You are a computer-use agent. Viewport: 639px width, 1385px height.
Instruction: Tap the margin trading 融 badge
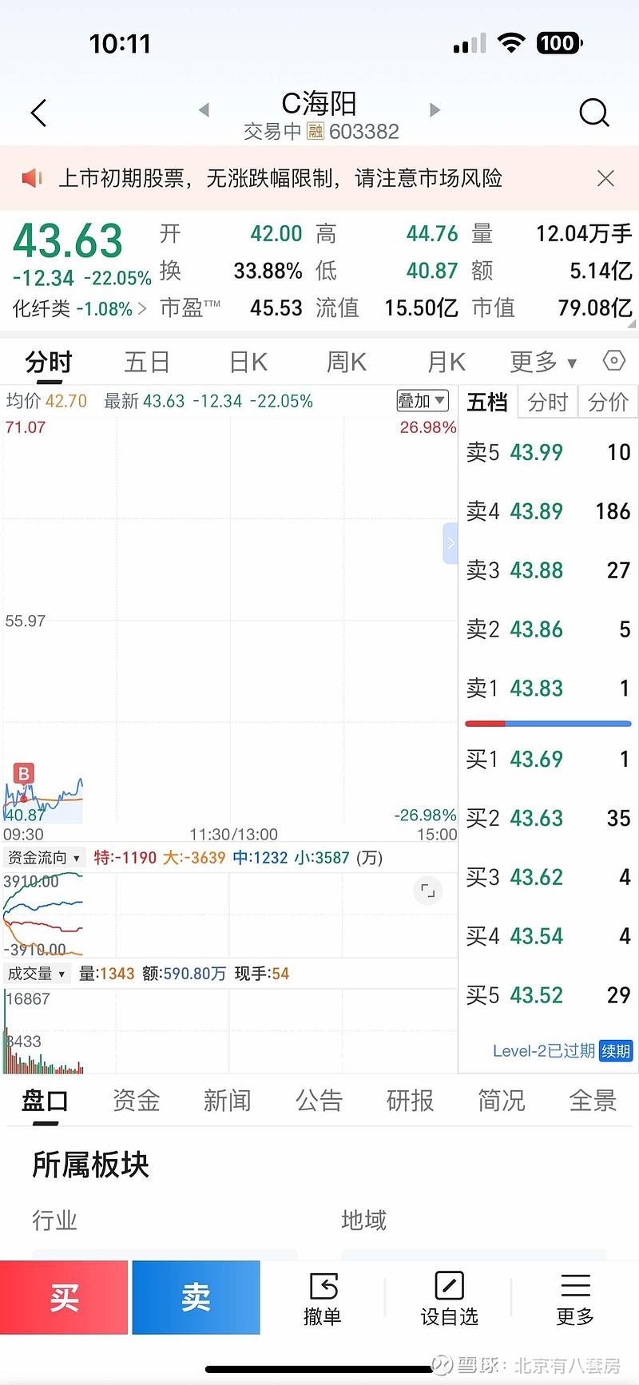pos(316,131)
